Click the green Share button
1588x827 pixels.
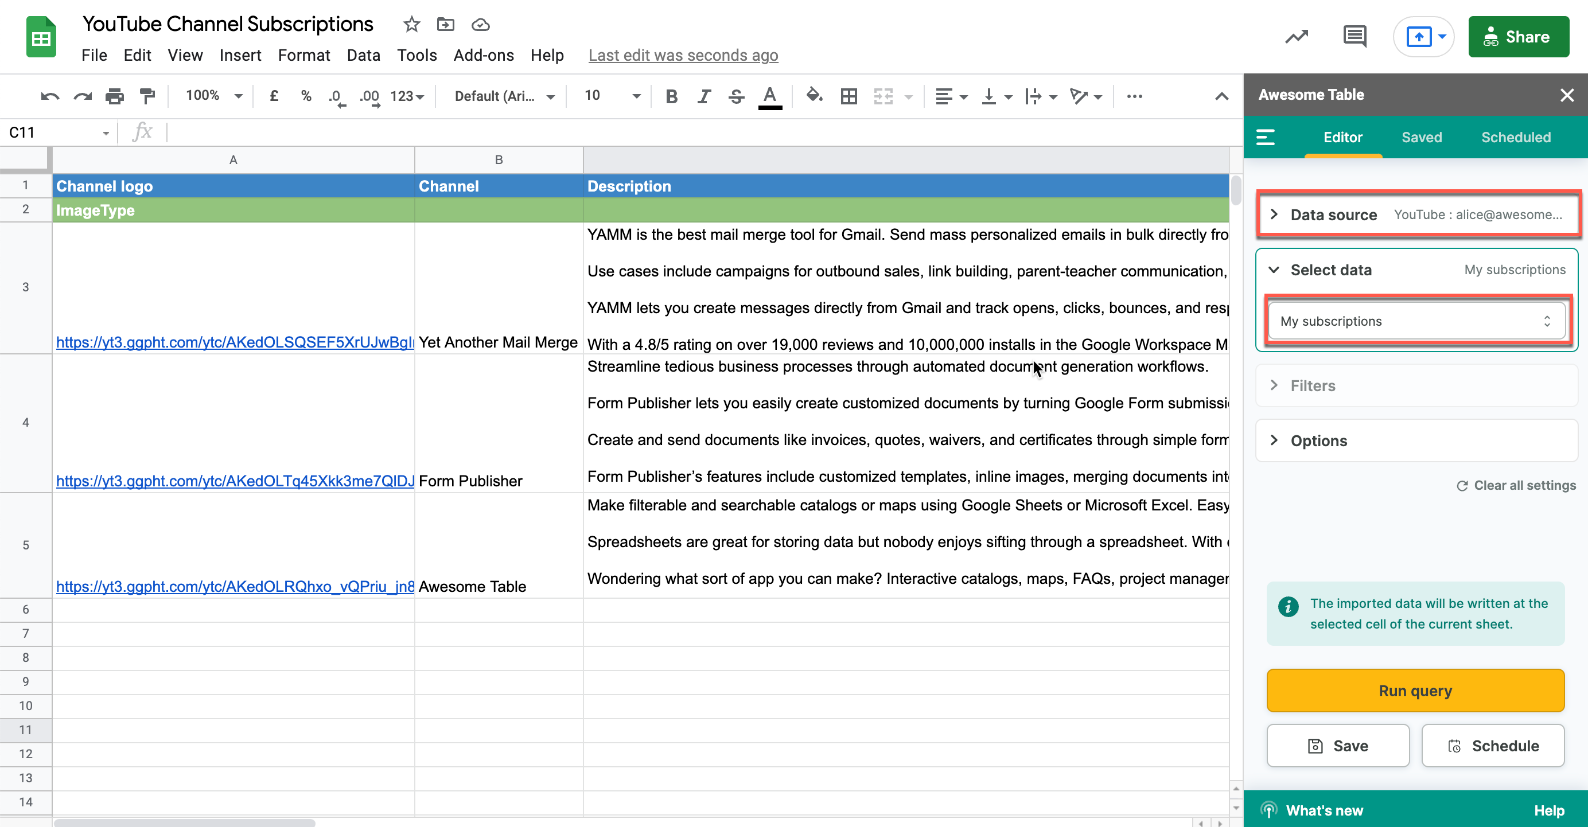1519,37
